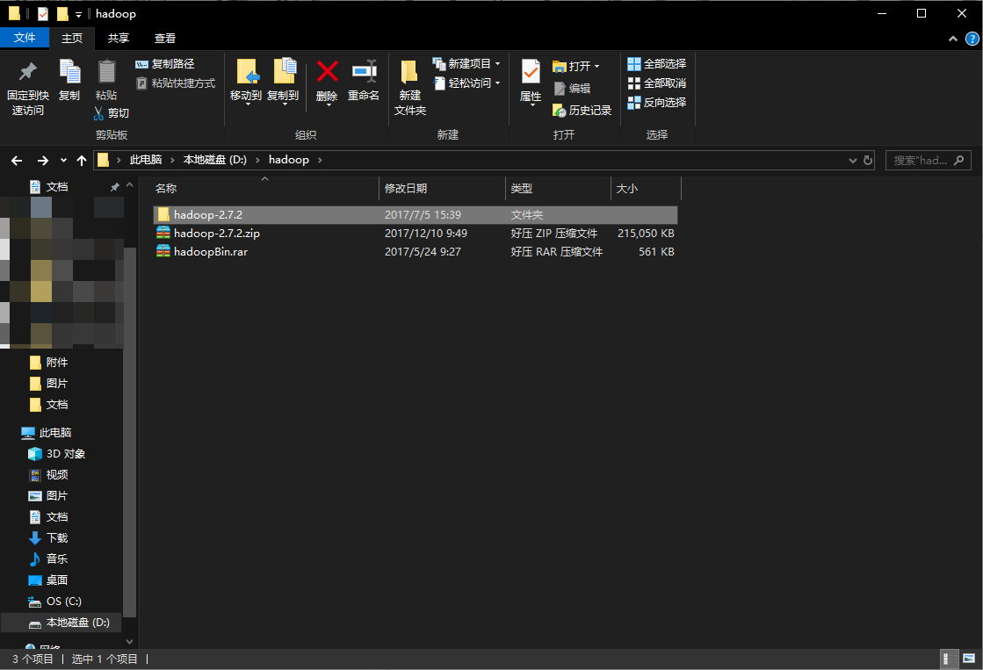This screenshot has width=983, height=670.
Task: Select hadoop-2.7.2.zip file
Action: [x=415, y=234]
